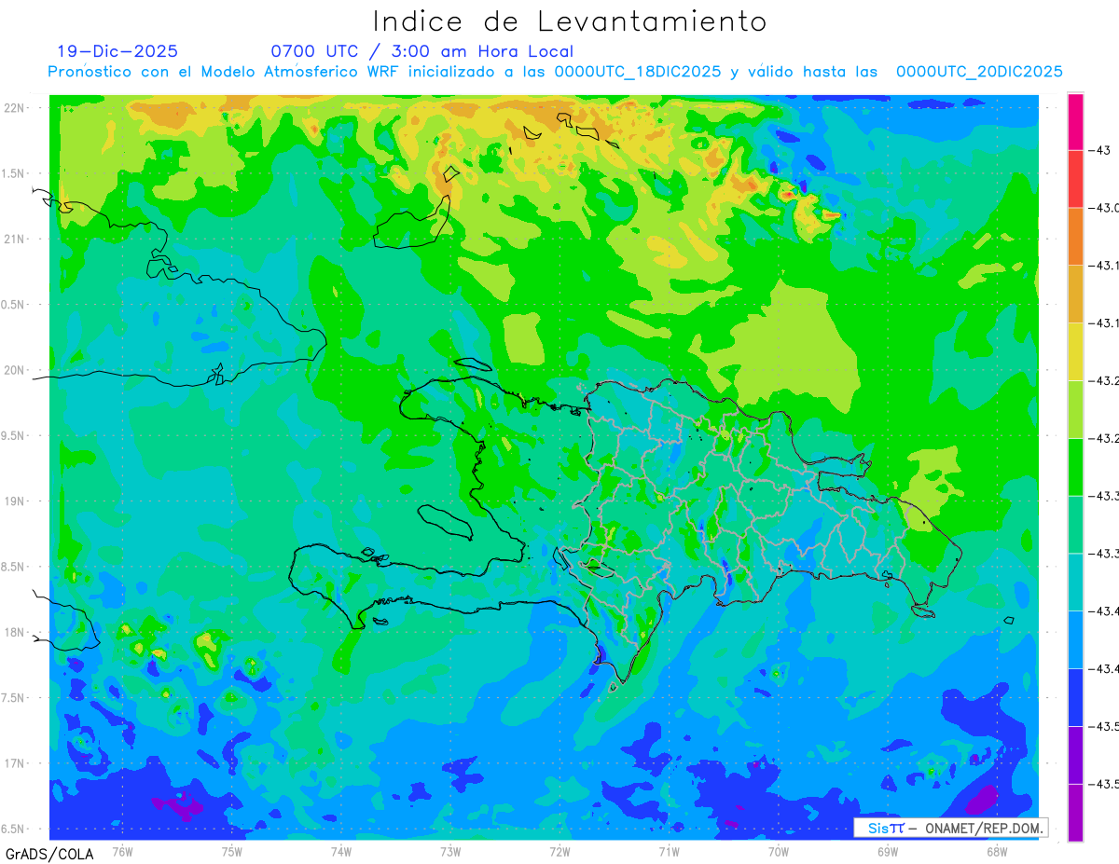Click latitude label '18N'
Screen dimensions: 1119x864
click(16, 632)
